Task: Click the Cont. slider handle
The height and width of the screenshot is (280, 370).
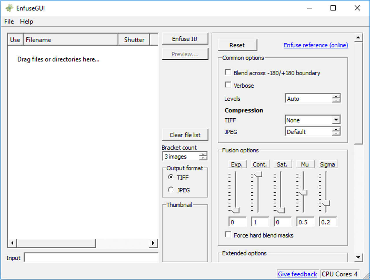Action: tap(258, 174)
